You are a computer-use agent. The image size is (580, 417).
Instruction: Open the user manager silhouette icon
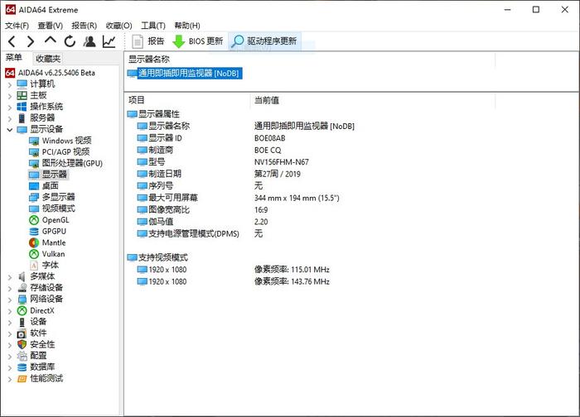[x=89, y=41]
